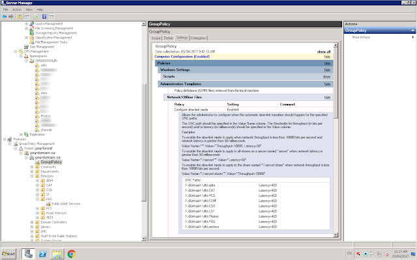Open Help via the blue question-mark icon
The image size is (417, 260).
tap(44, 16)
